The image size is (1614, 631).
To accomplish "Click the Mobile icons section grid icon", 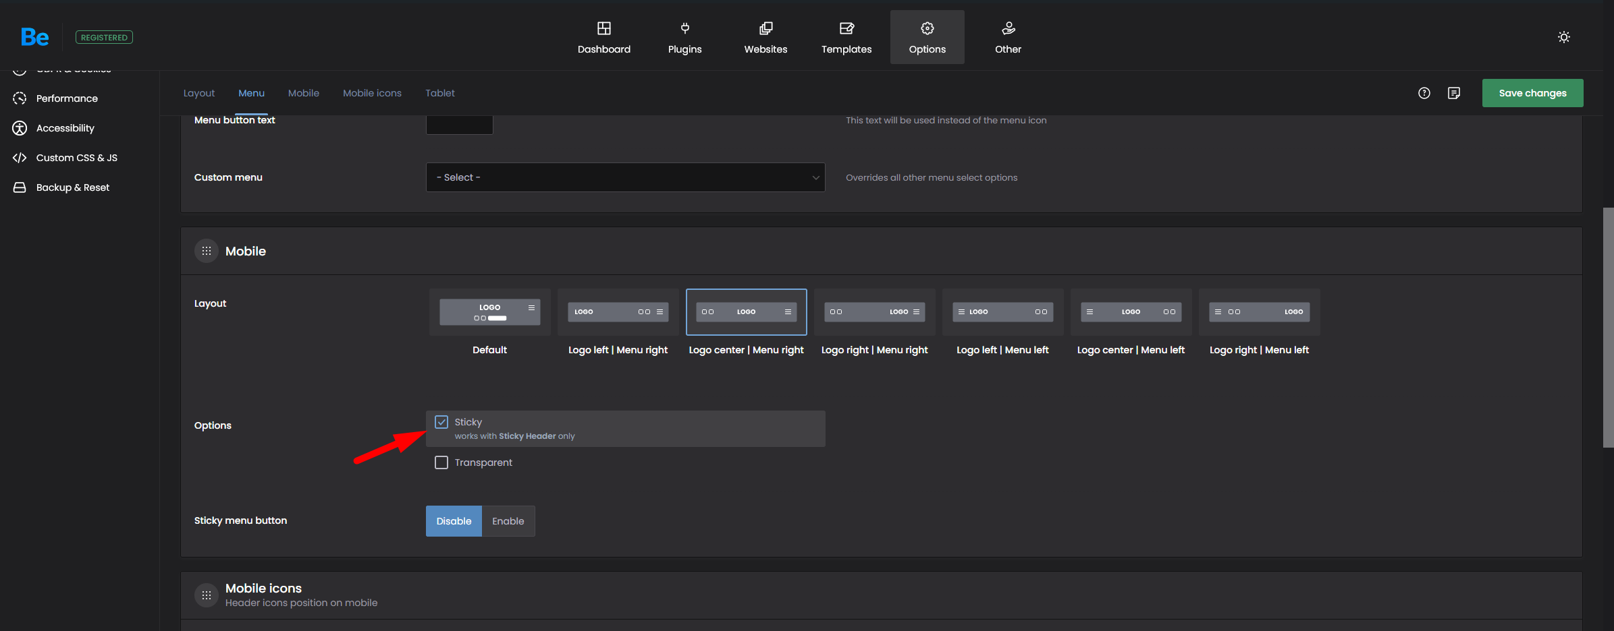I will tap(207, 595).
